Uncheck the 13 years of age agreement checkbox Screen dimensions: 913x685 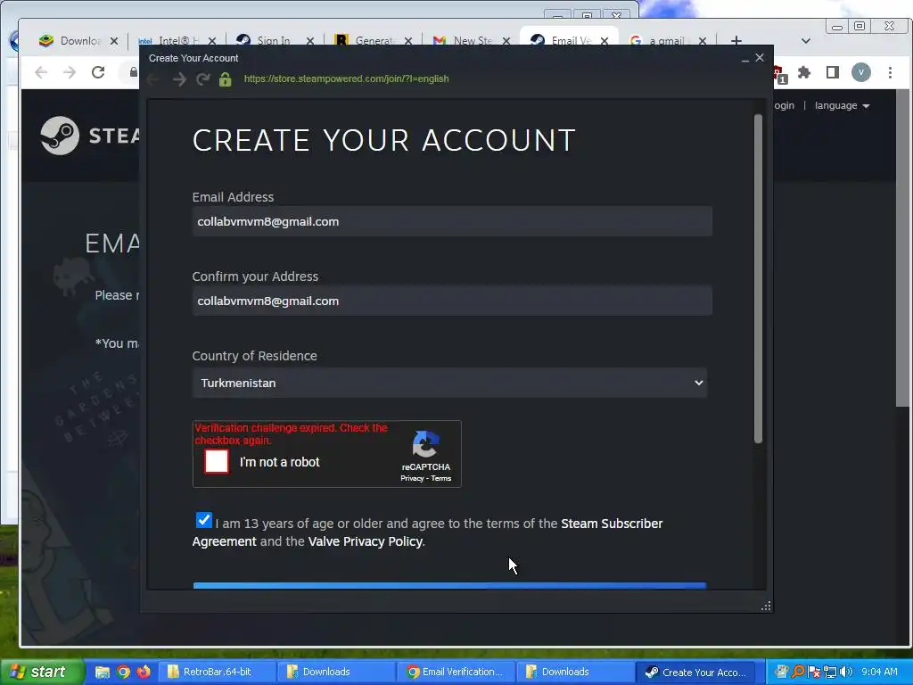coord(204,520)
